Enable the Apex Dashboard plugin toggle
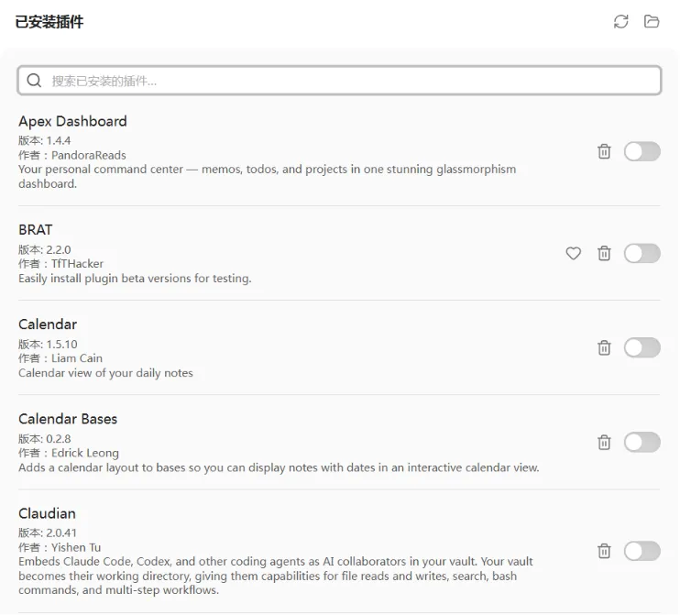Screen dimensions: 680x615 click(x=642, y=152)
